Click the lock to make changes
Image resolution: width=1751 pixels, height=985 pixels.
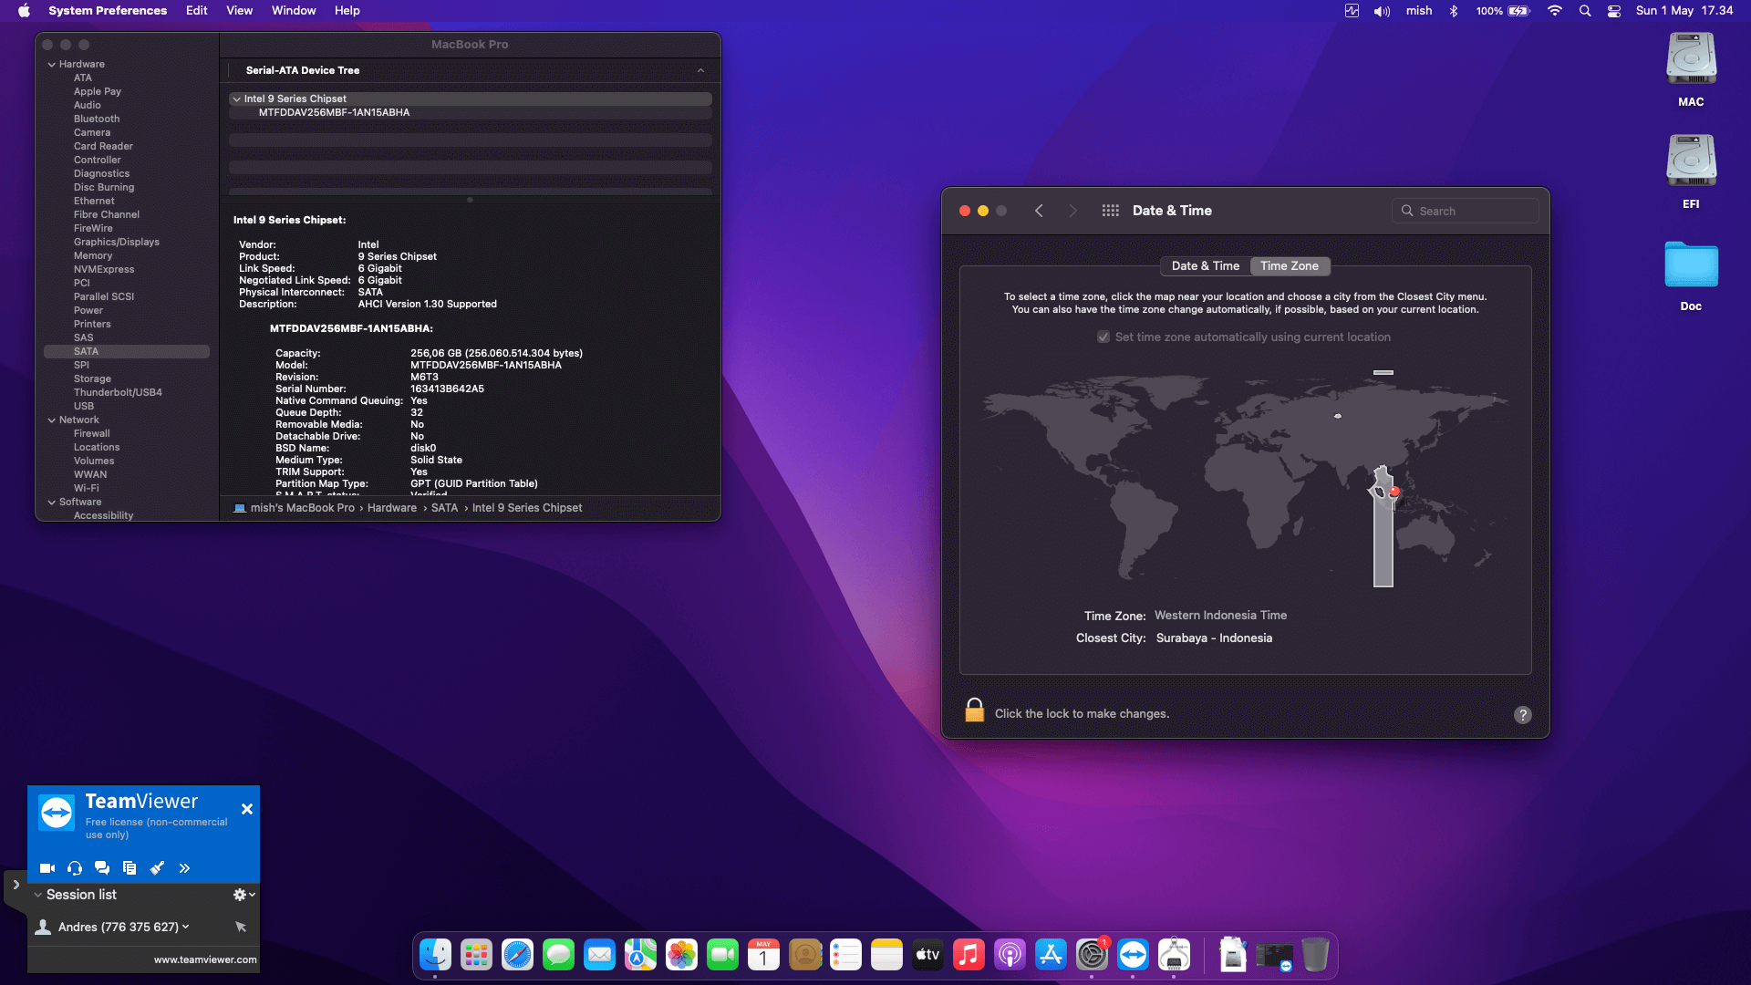[974, 710]
